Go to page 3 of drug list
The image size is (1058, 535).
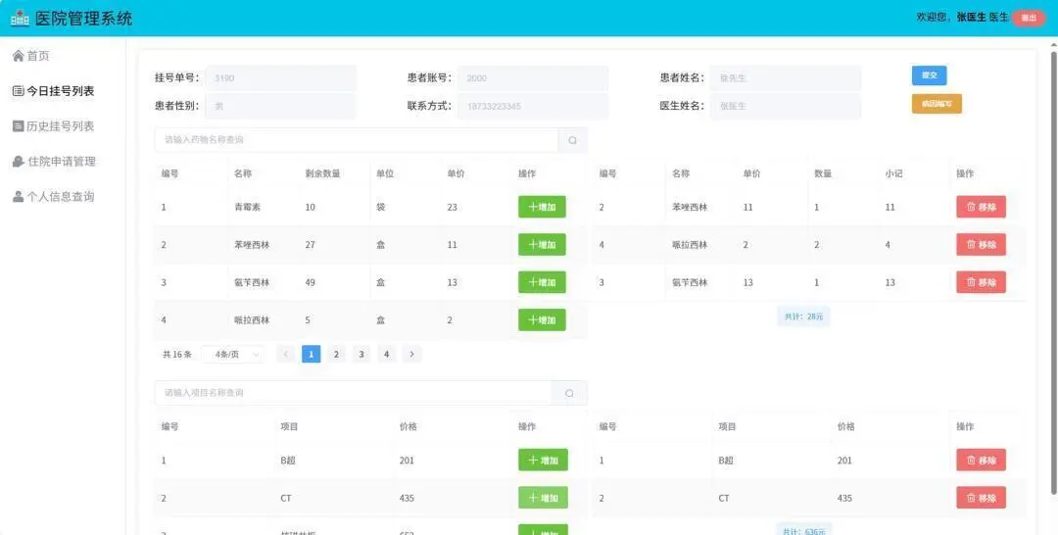pyautogui.click(x=361, y=354)
